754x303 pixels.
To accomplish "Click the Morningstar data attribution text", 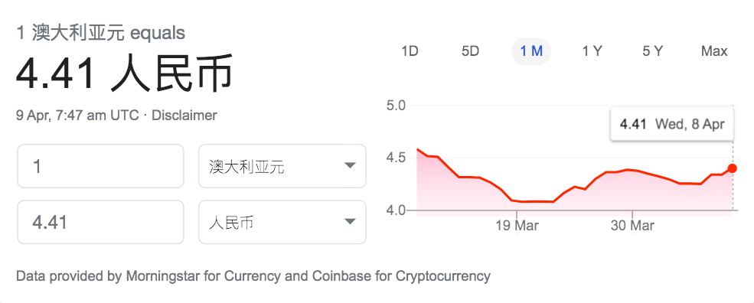I will tap(253, 276).
